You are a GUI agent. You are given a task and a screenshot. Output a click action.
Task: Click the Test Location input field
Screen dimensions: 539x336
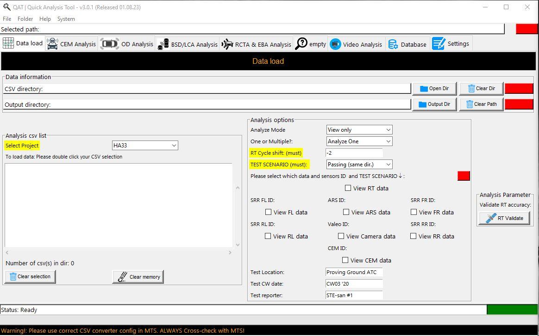point(354,272)
